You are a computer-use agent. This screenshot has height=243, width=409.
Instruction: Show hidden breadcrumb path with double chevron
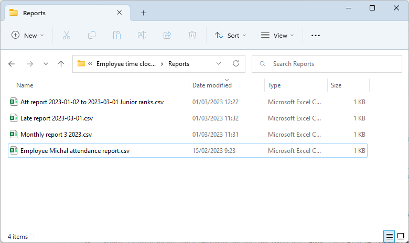click(x=90, y=63)
